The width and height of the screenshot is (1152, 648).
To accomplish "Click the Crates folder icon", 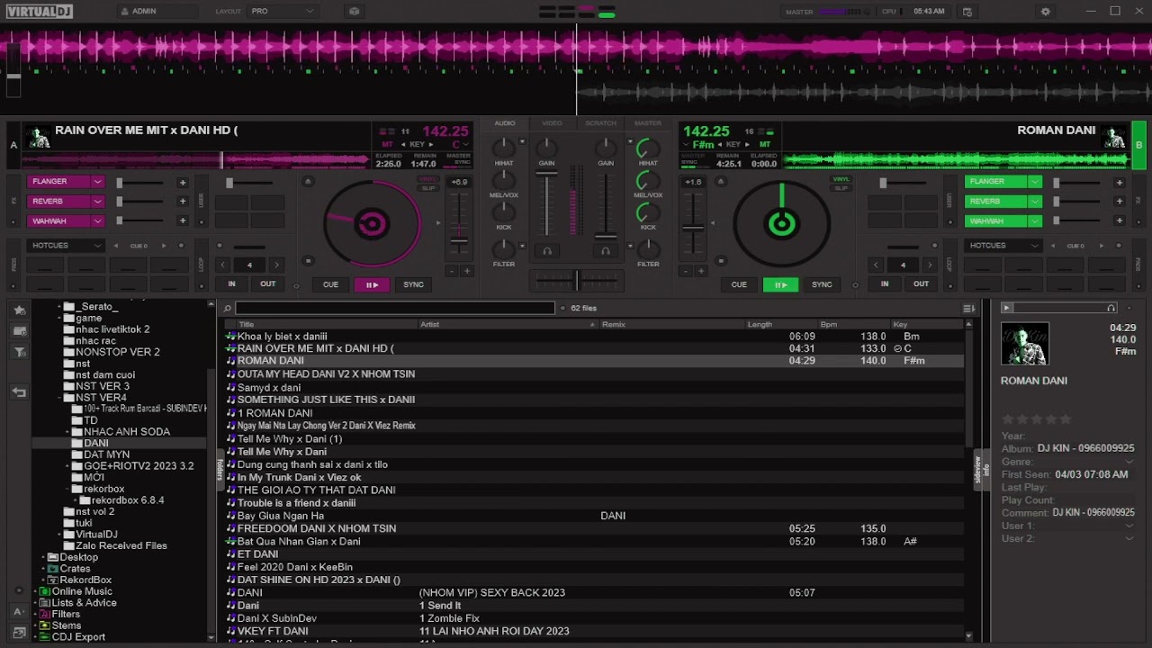I will 52,569.
